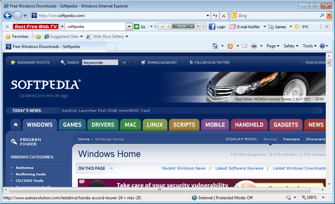Click FOLLOW US ON TWITTER link
335x204 pixels.
point(210,62)
